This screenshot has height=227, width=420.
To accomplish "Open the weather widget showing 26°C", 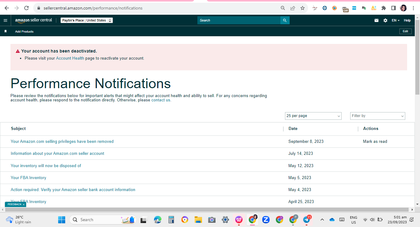I will coord(19,220).
